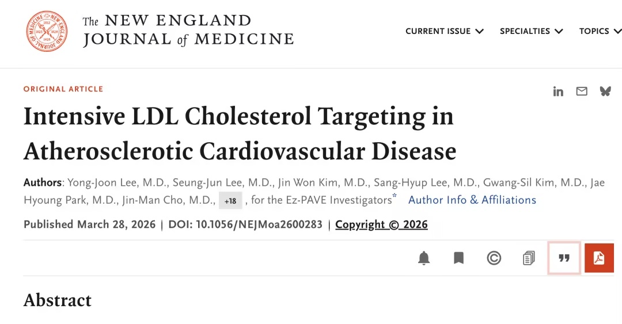Image resolution: width=622 pixels, height=324 pixels.
Task: Click The New England Journal of Medicine title
Action: pyautogui.click(x=188, y=31)
